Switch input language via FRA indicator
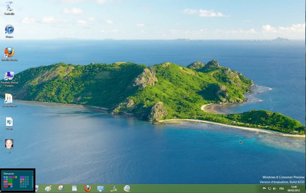Viewport: 306px width, 193px height. coord(281,188)
